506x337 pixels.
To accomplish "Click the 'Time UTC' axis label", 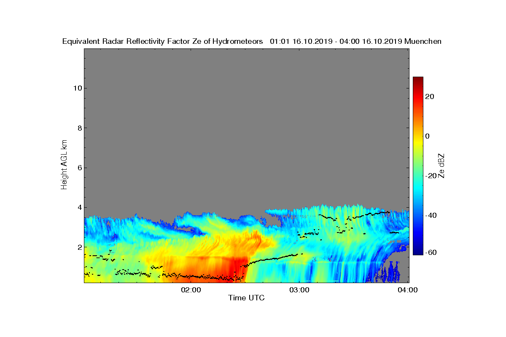I will click(x=247, y=298).
